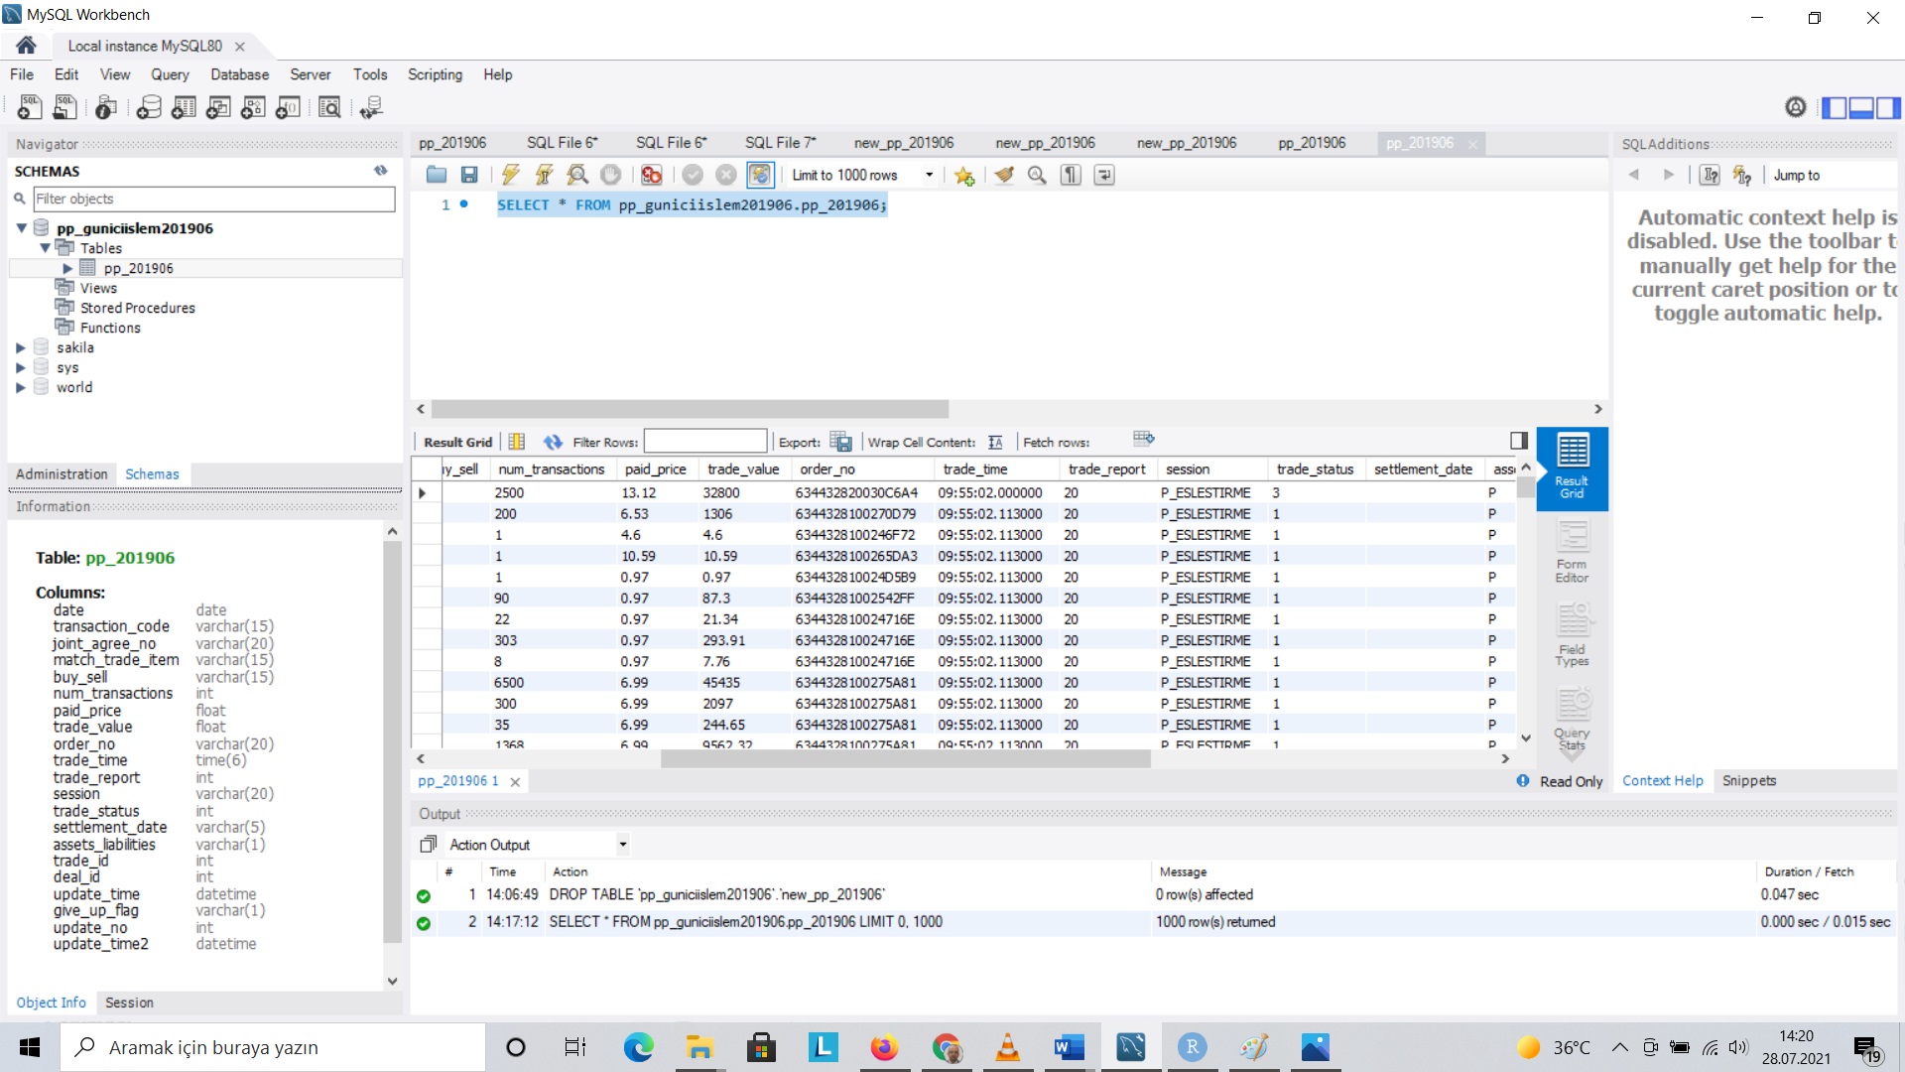Open the Query menu
This screenshot has height=1072, width=1905.
pos(170,74)
